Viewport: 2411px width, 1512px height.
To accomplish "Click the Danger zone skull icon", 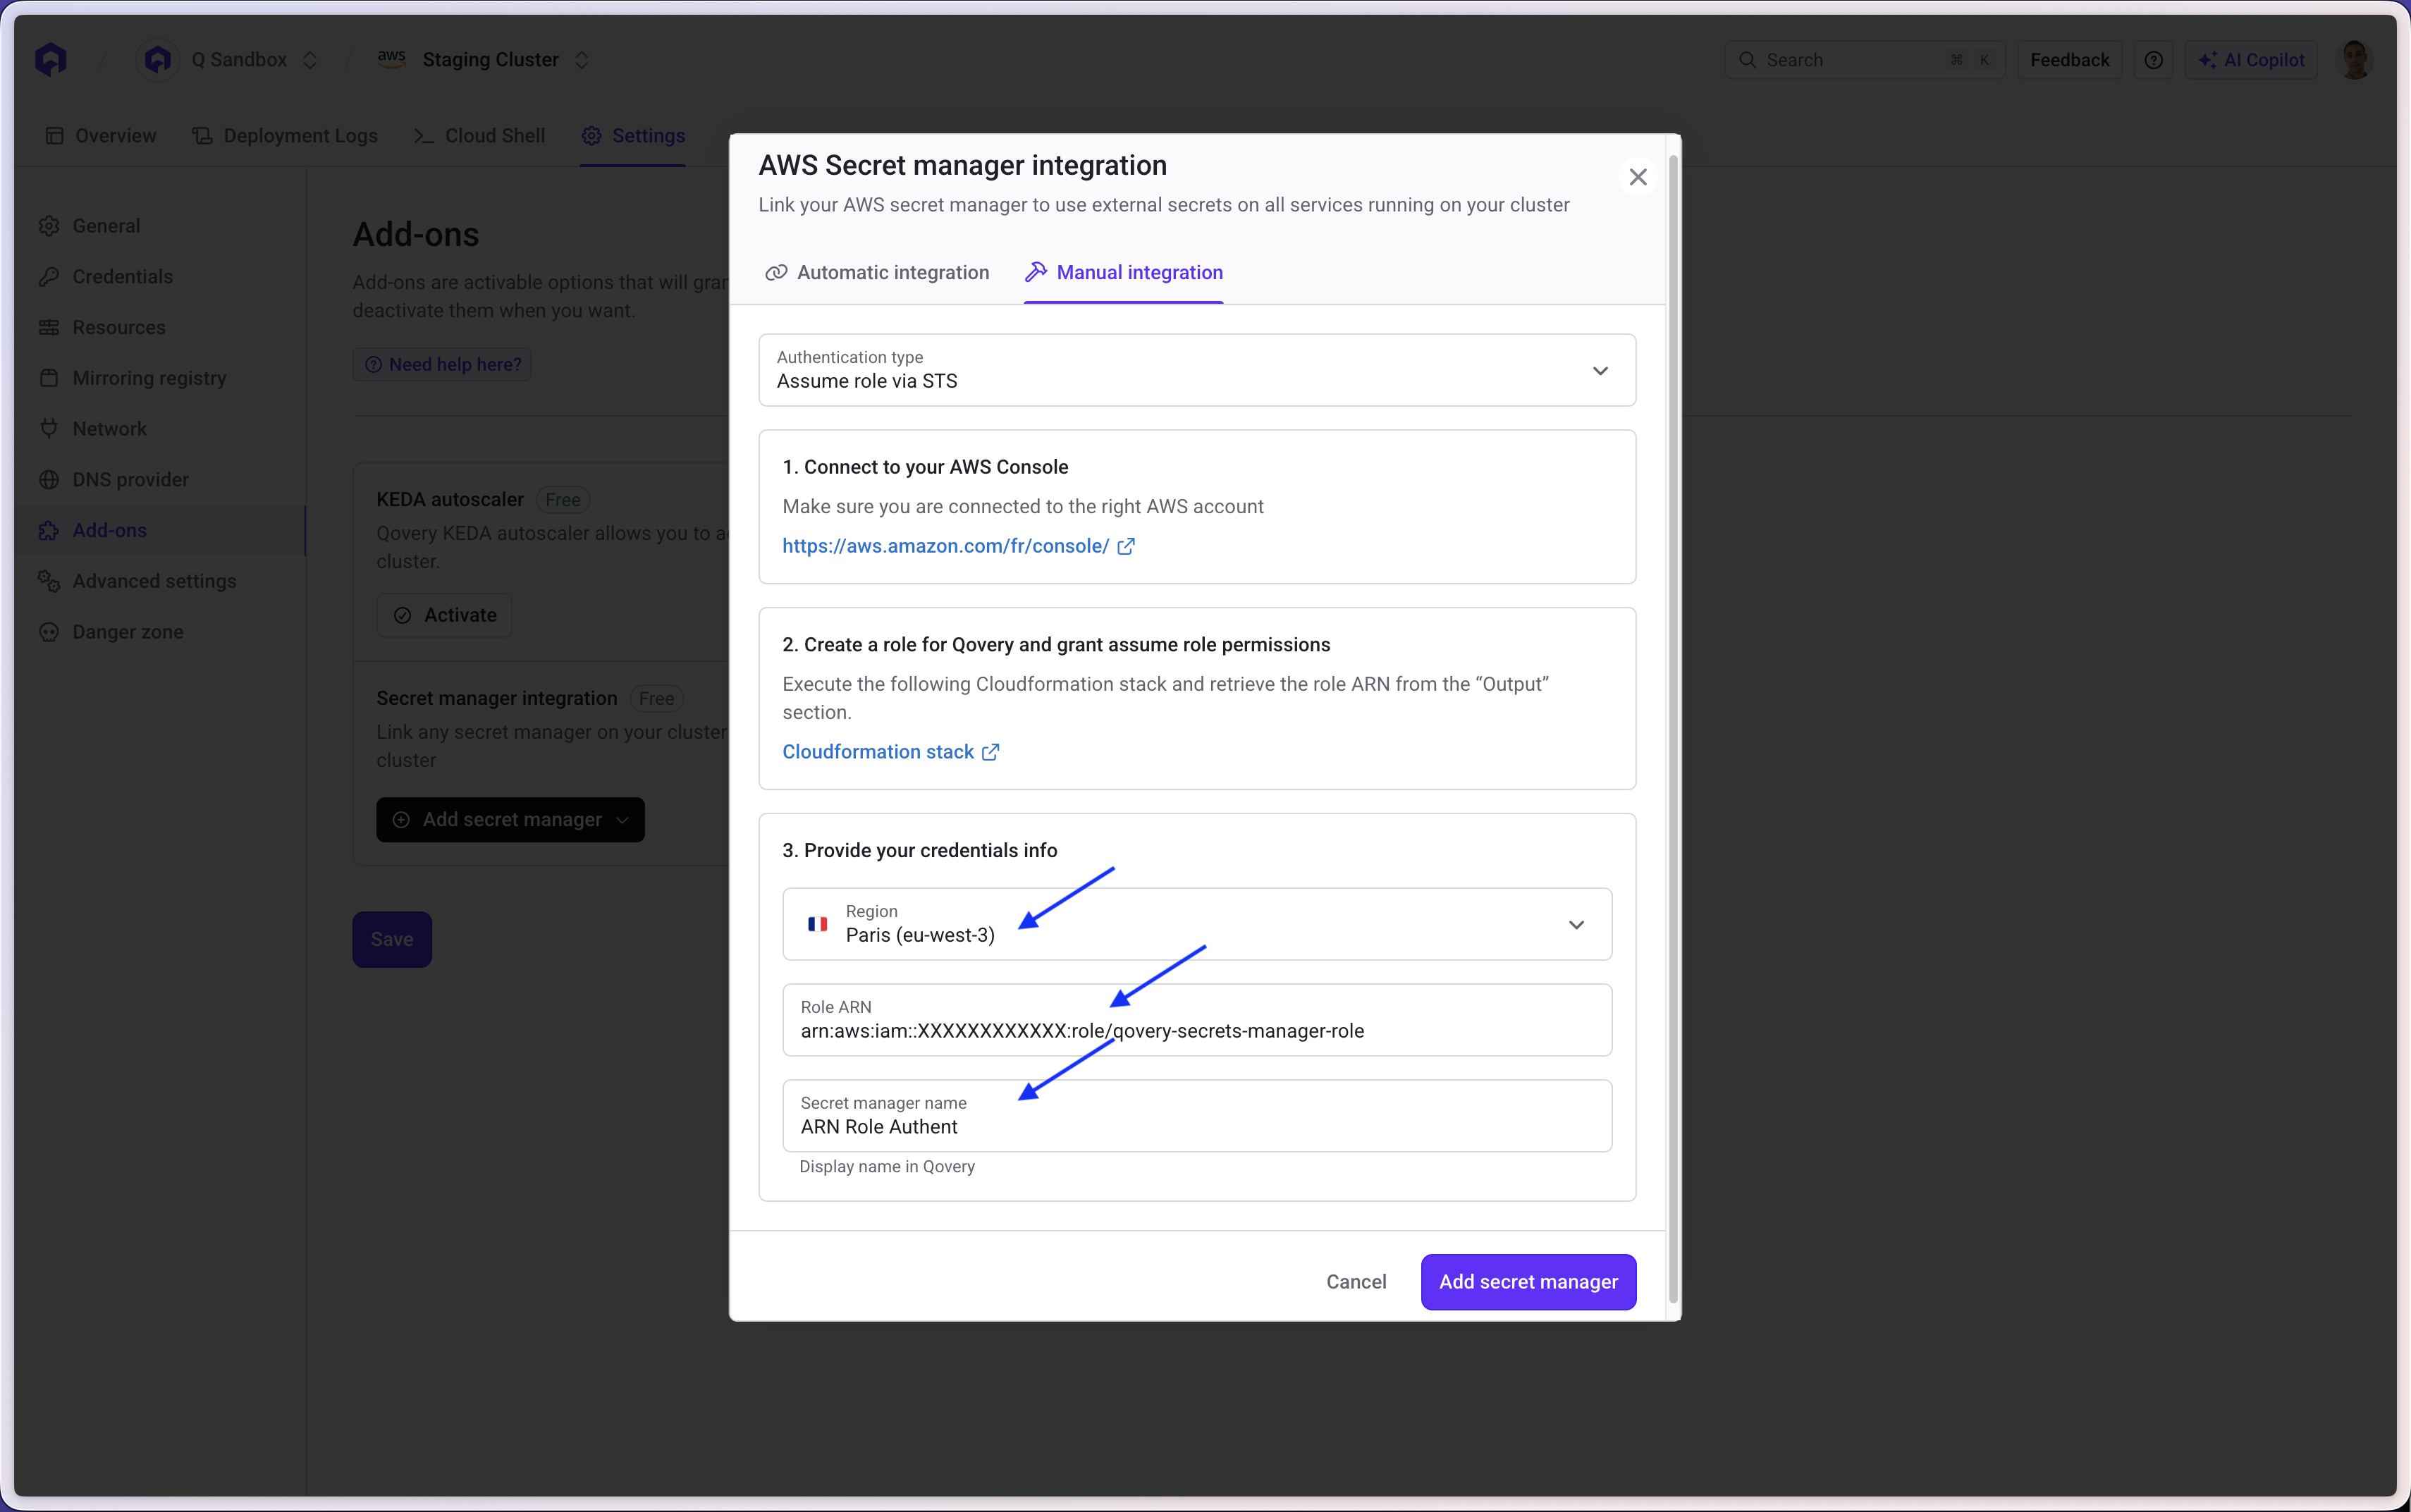I will tap(49, 632).
